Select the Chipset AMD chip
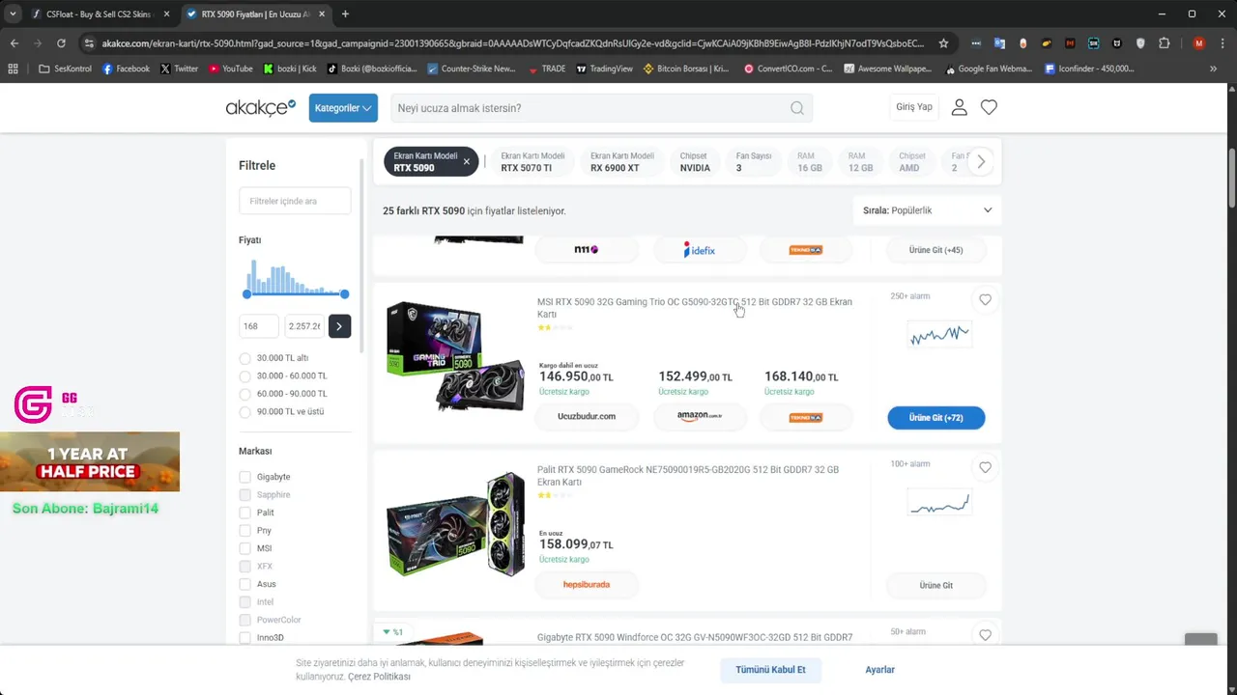The height and width of the screenshot is (695, 1237). click(x=911, y=162)
